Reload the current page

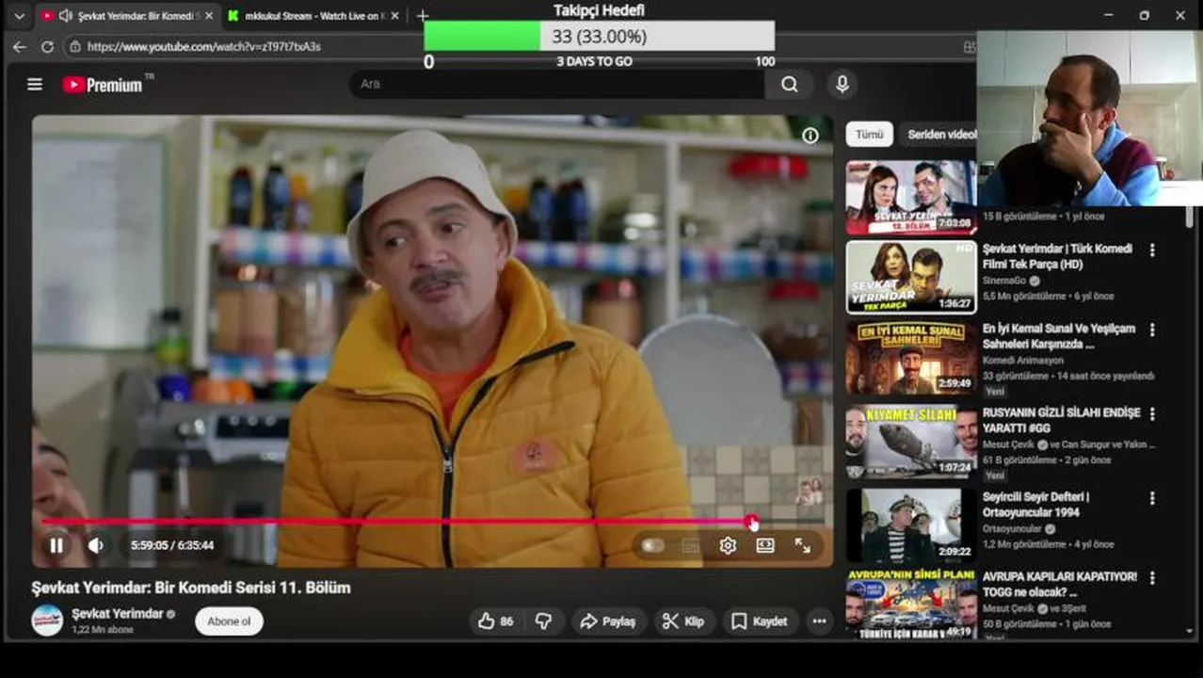tap(47, 46)
